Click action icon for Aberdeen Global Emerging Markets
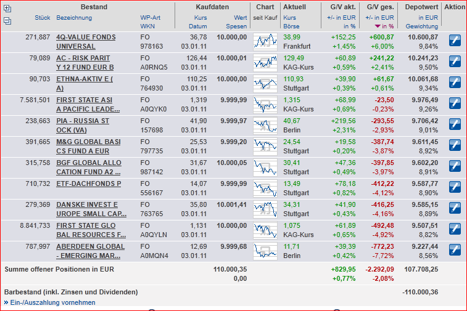The image size is (467, 311). tap(455, 251)
